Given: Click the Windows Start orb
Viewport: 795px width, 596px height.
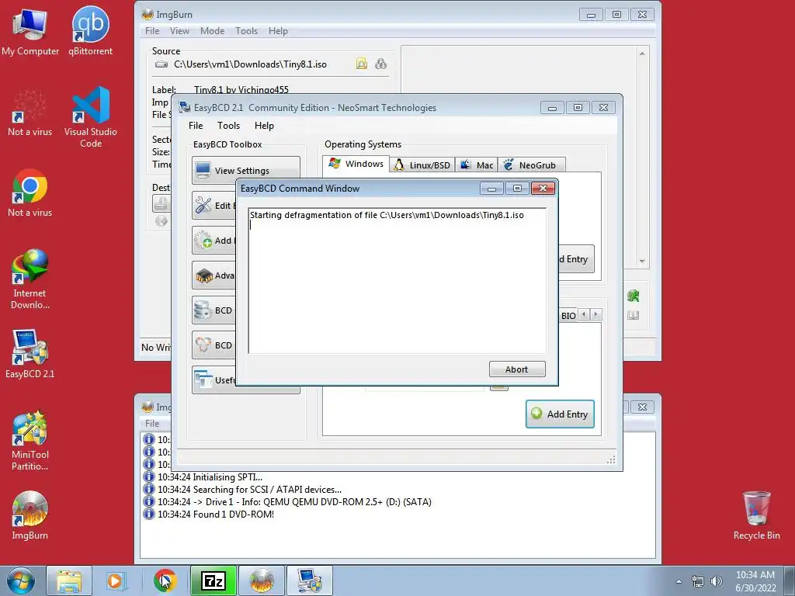Looking at the screenshot, I should coord(21,580).
